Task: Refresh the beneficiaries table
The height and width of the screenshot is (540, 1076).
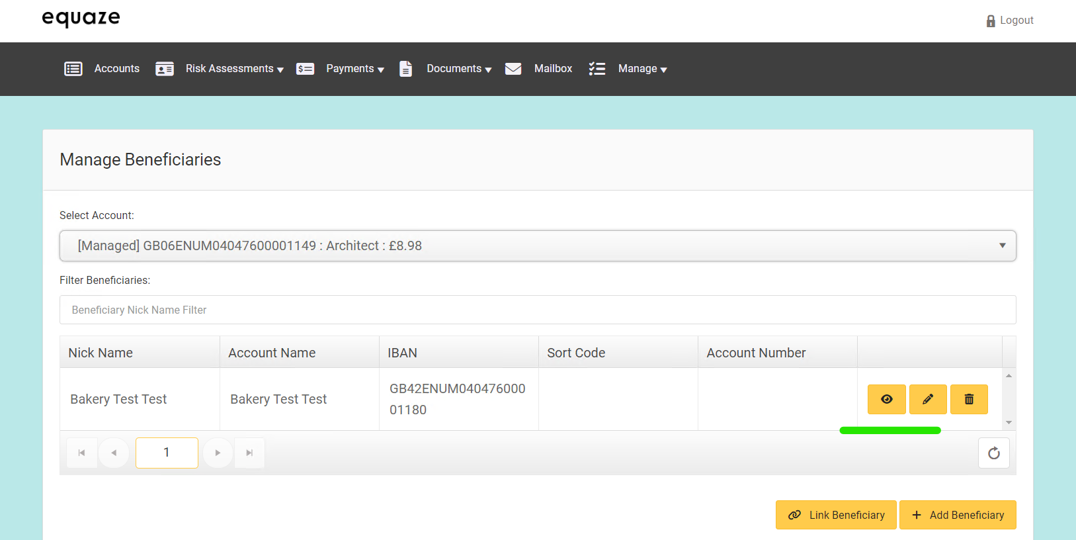Action: click(x=993, y=453)
